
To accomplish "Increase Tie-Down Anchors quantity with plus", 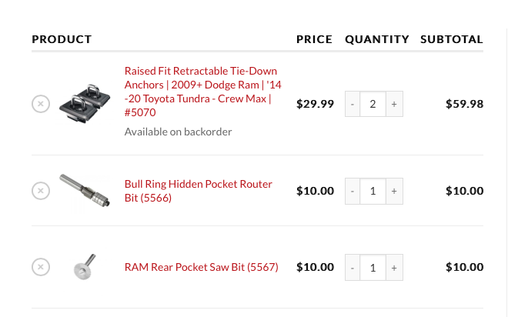I will (394, 104).
